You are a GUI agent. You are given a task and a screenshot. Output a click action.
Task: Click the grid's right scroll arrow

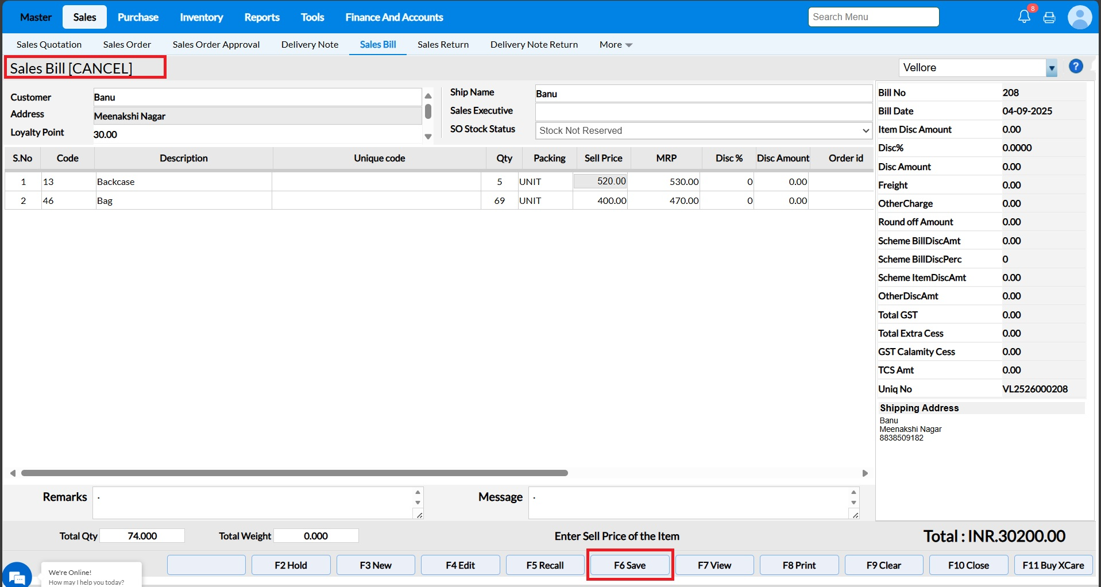coord(865,473)
